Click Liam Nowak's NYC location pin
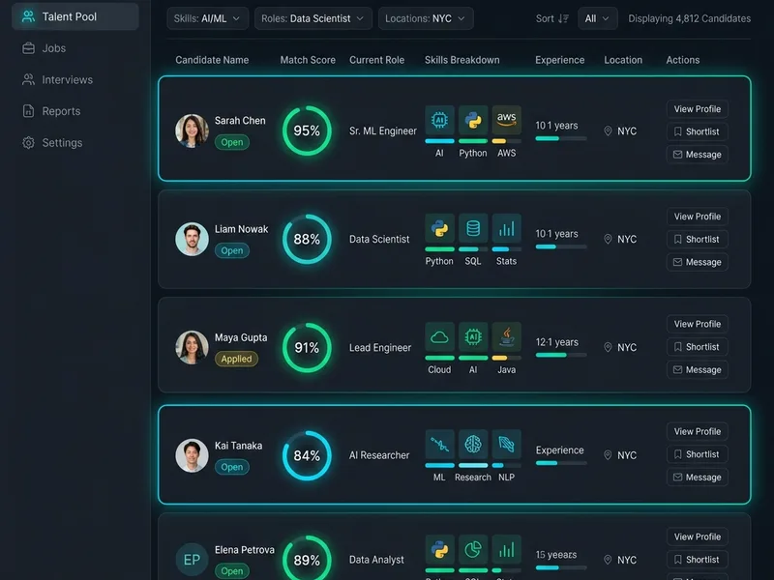This screenshot has width=774, height=580. click(x=608, y=239)
